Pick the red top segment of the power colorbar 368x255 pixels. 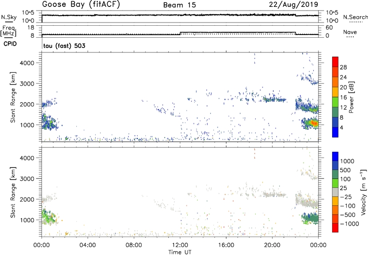(335, 61)
